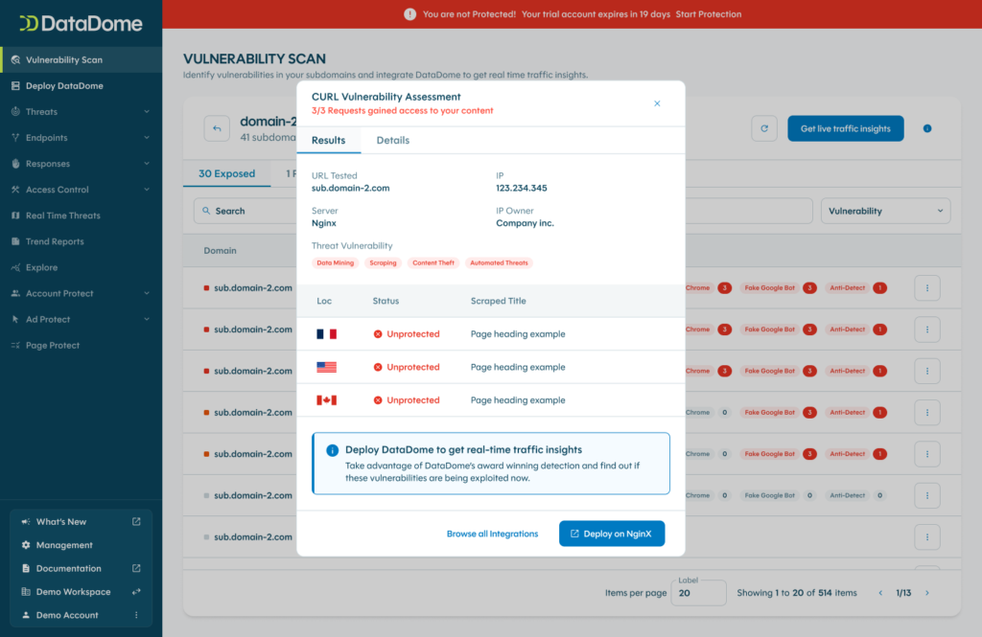Click the Account Protect icon
Screen dimensions: 982x637
pos(15,293)
